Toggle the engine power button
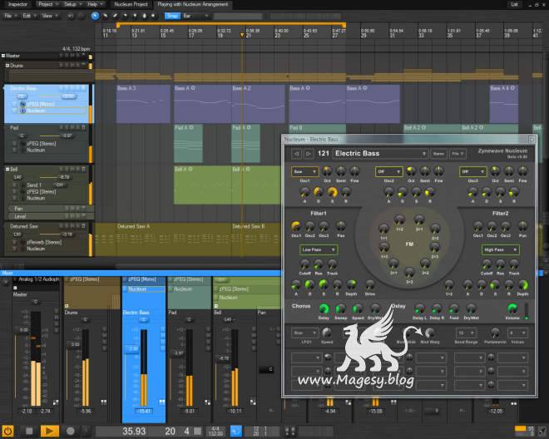The width and height of the screenshot is (549, 439). coord(7,431)
